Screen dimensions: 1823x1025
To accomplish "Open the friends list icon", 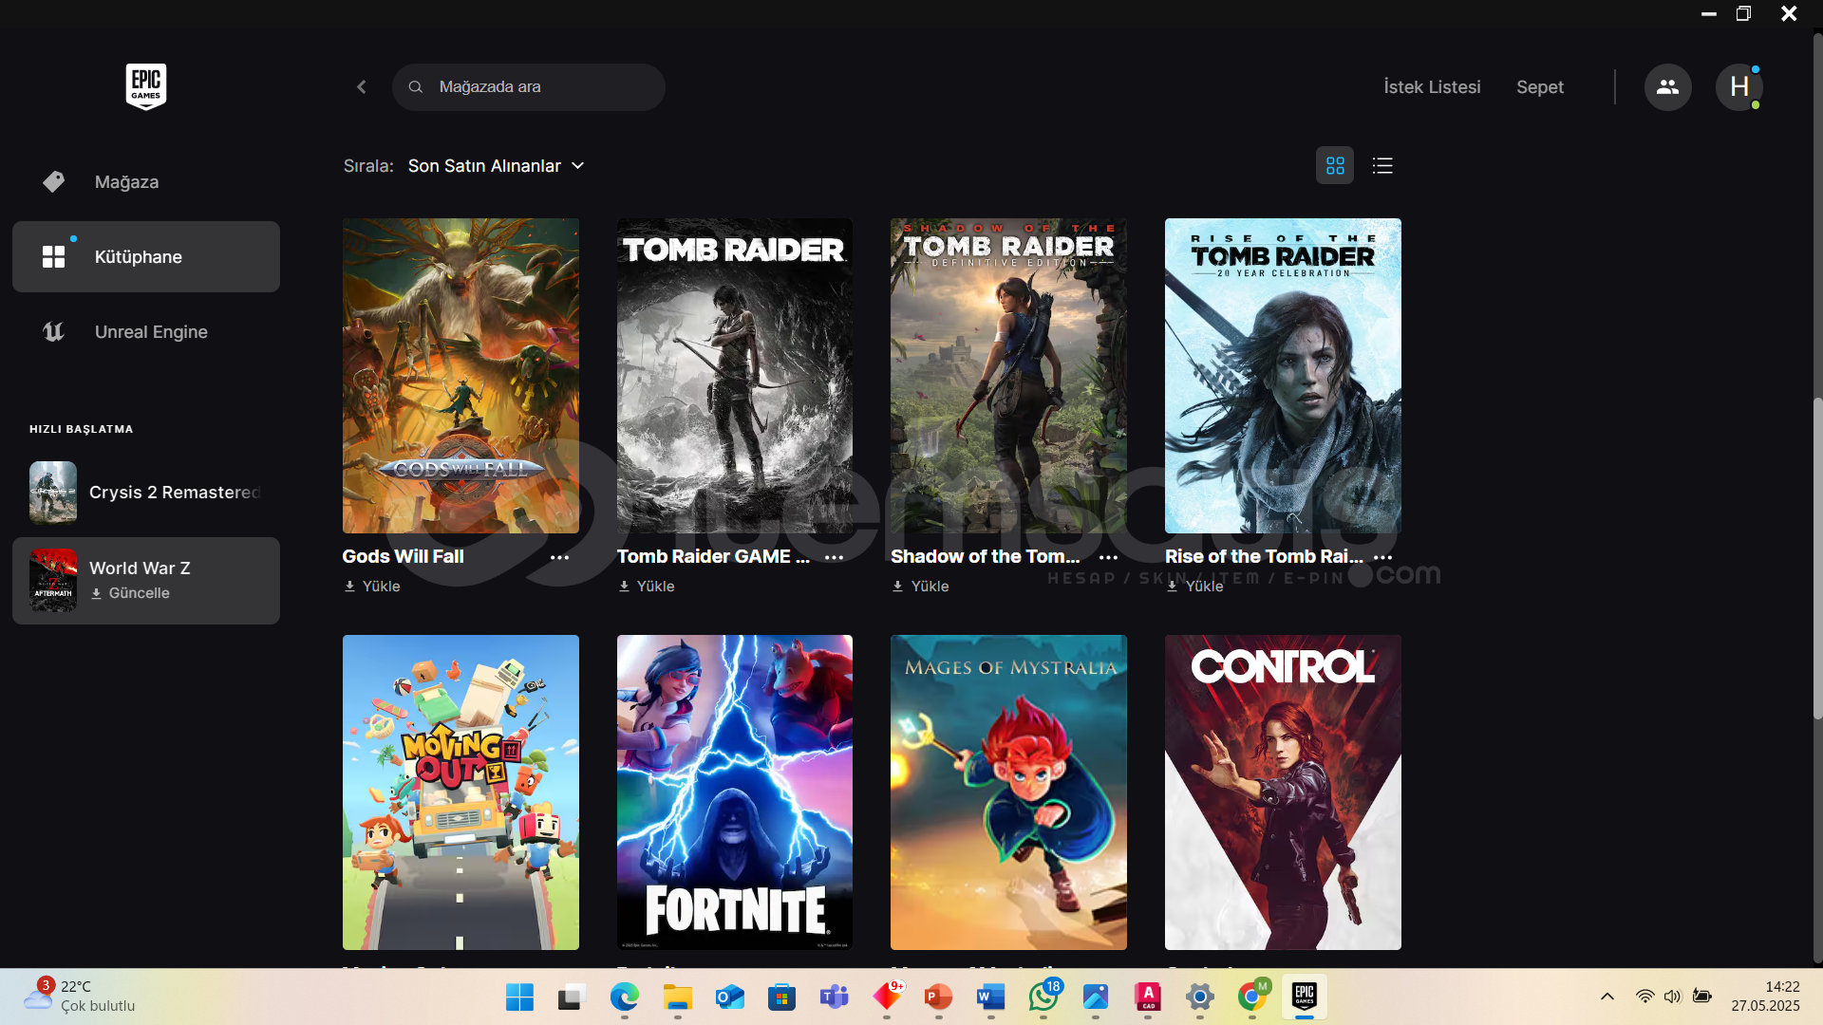I will click(x=1667, y=87).
